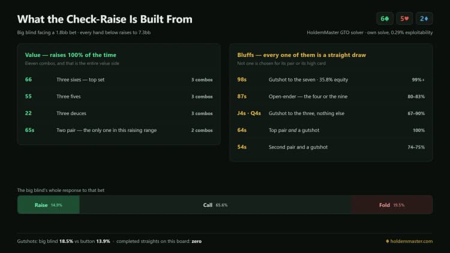This screenshot has height=253, width=450.
Task: Click the 55 Three fives row
Action: point(119,97)
